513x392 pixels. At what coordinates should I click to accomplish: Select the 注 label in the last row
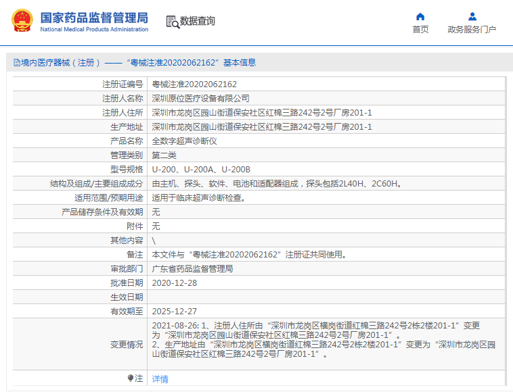[x=139, y=378]
